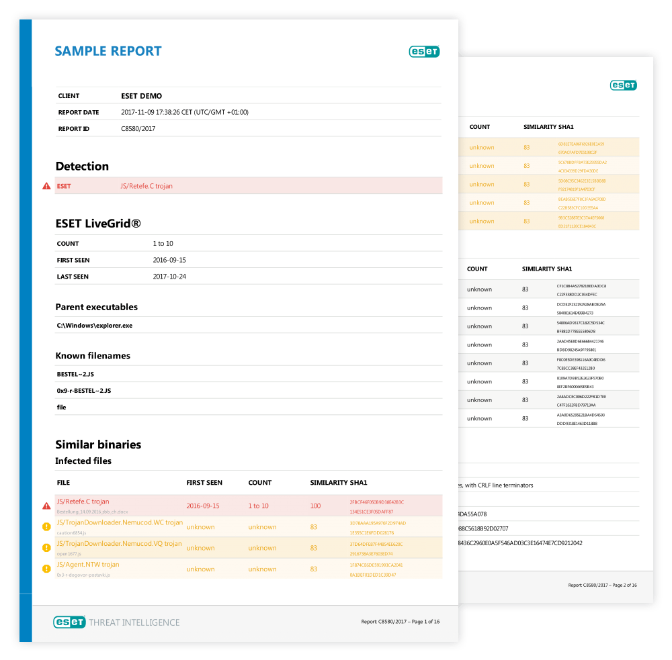672x660 pixels.
Task: Click the yellow alert icon beside Nemucod.WC trojan
Action: click(x=46, y=527)
